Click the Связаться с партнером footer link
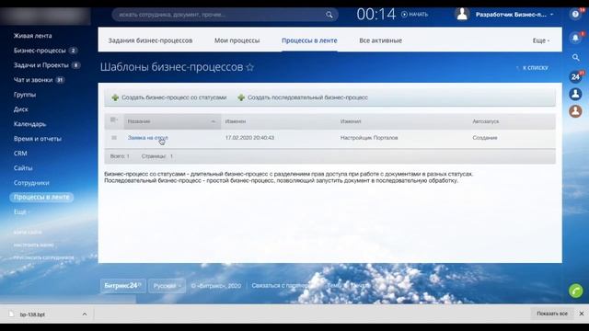 (282, 286)
